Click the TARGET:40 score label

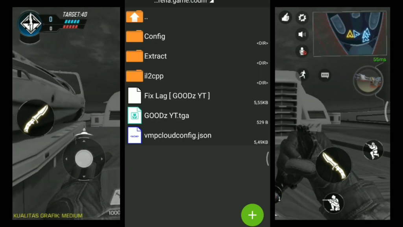click(x=75, y=15)
